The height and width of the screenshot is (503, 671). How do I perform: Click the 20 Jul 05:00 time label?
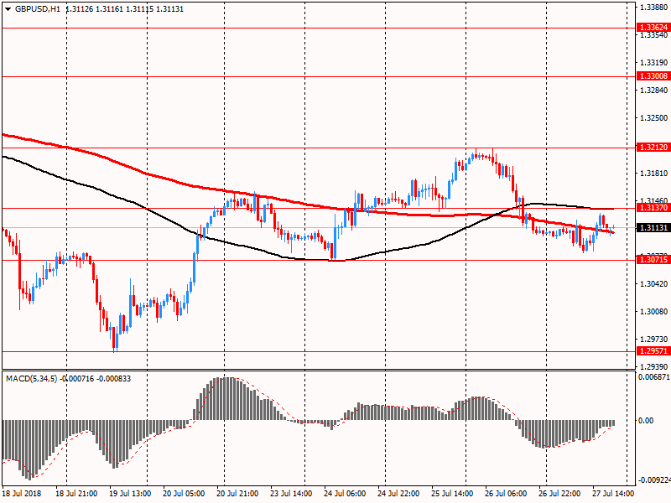[x=184, y=493]
